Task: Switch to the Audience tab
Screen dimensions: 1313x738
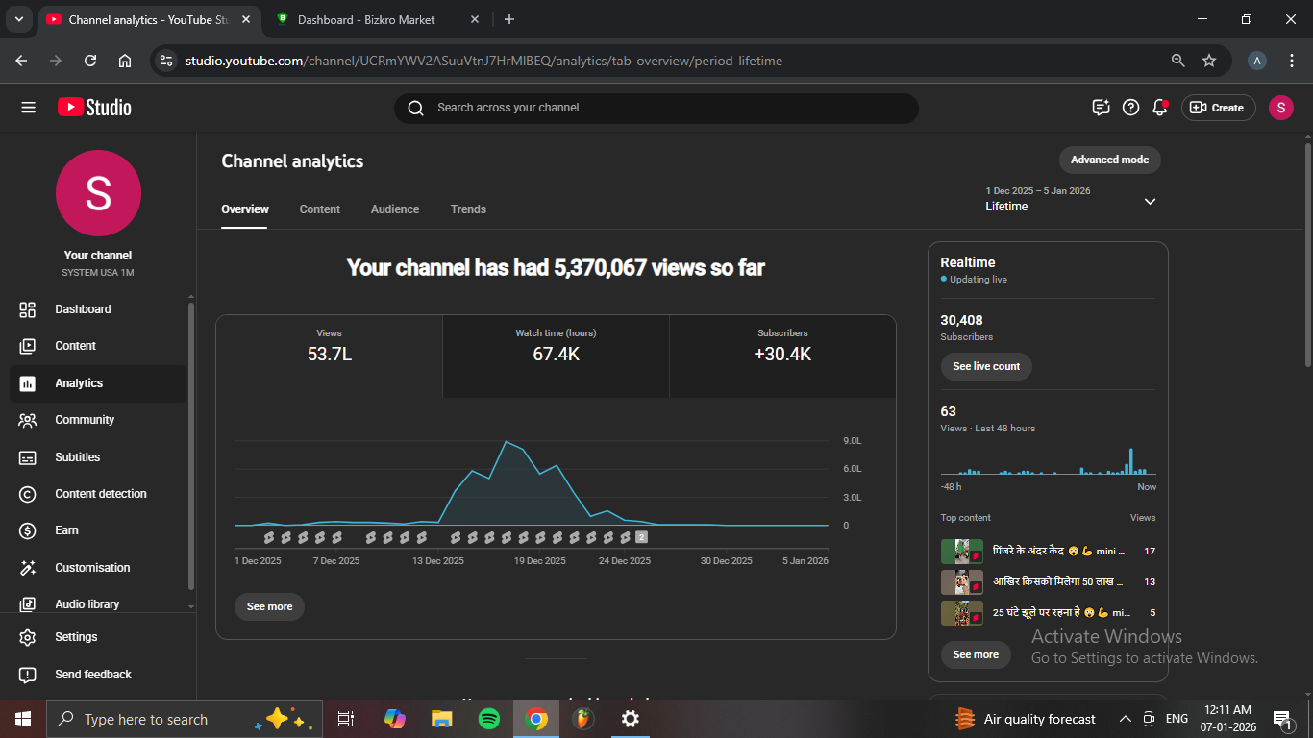Action: tap(395, 209)
